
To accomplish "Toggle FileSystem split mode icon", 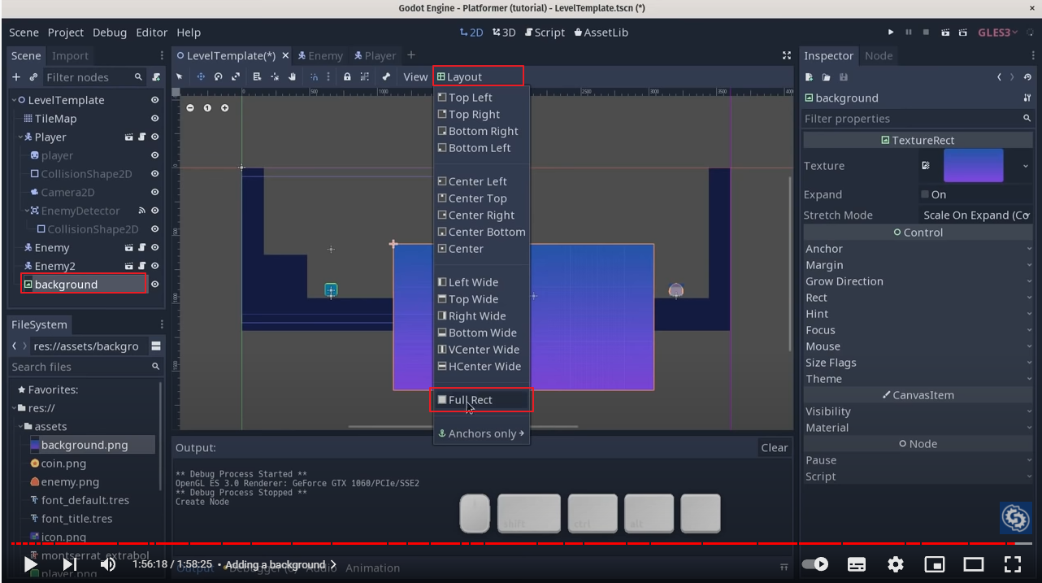I will pos(156,346).
